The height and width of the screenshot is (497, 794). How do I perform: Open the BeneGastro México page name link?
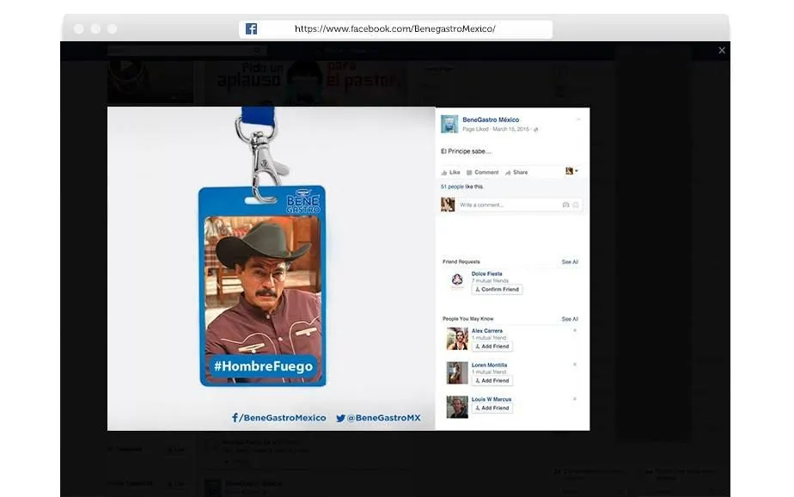491,120
